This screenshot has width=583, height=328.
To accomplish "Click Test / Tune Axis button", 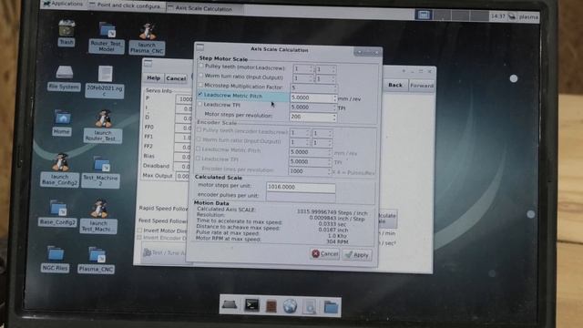I will point(165,253).
